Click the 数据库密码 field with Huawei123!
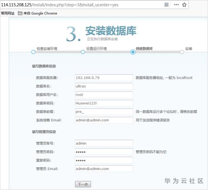Viewport: 208px width, 190px height. tap(104, 103)
